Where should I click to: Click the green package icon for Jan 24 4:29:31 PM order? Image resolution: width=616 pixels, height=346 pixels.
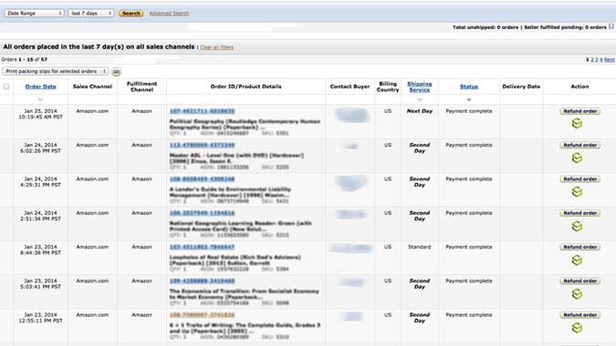577,191
